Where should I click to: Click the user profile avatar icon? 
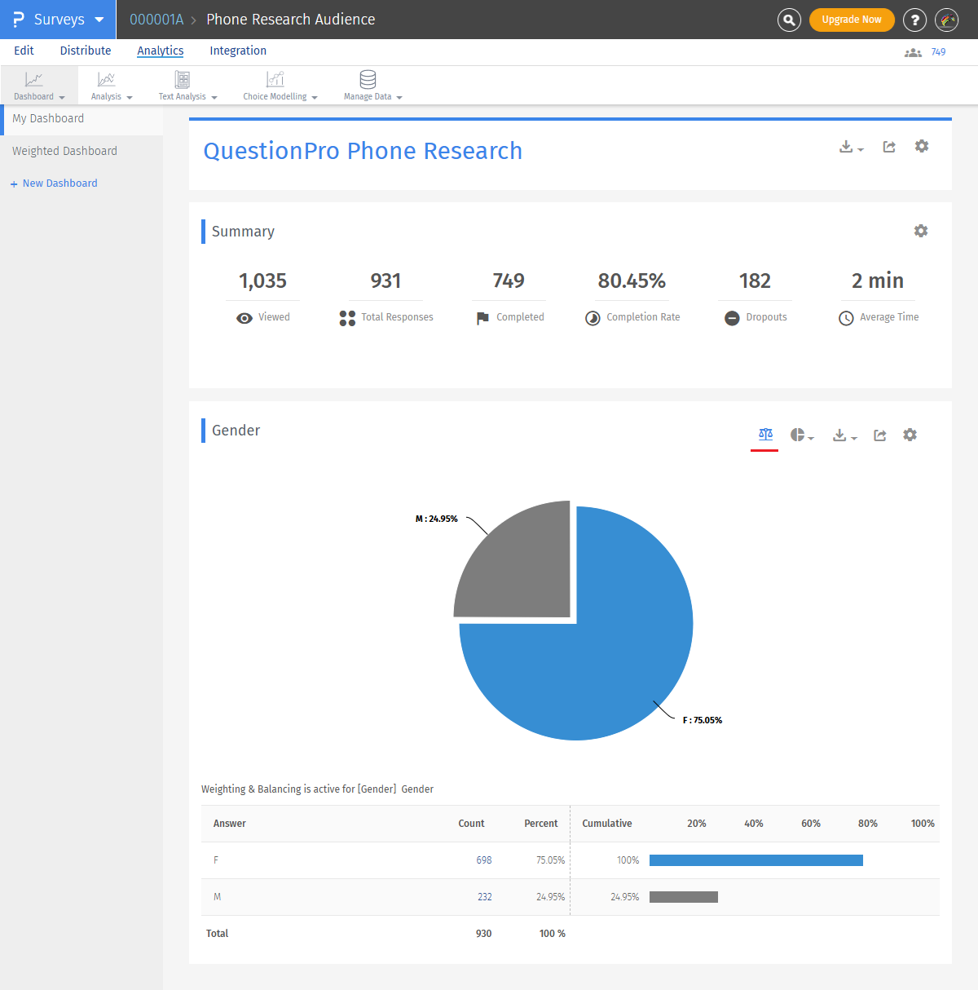coord(947,20)
